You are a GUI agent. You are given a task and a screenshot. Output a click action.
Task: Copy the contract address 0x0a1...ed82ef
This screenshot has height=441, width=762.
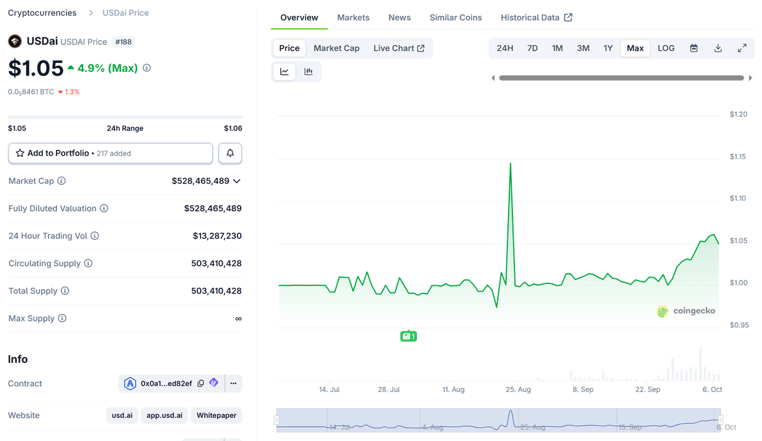tap(201, 384)
